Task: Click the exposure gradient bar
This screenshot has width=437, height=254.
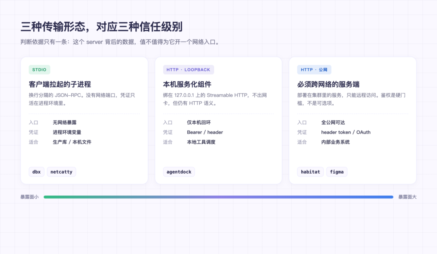Action: tap(218, 197)
